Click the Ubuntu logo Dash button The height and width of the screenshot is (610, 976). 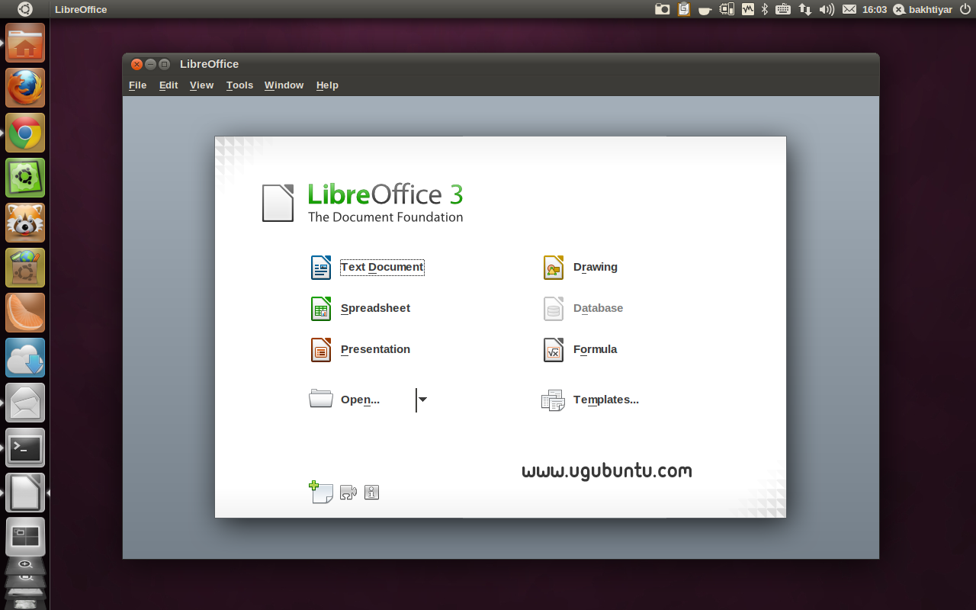25,9
